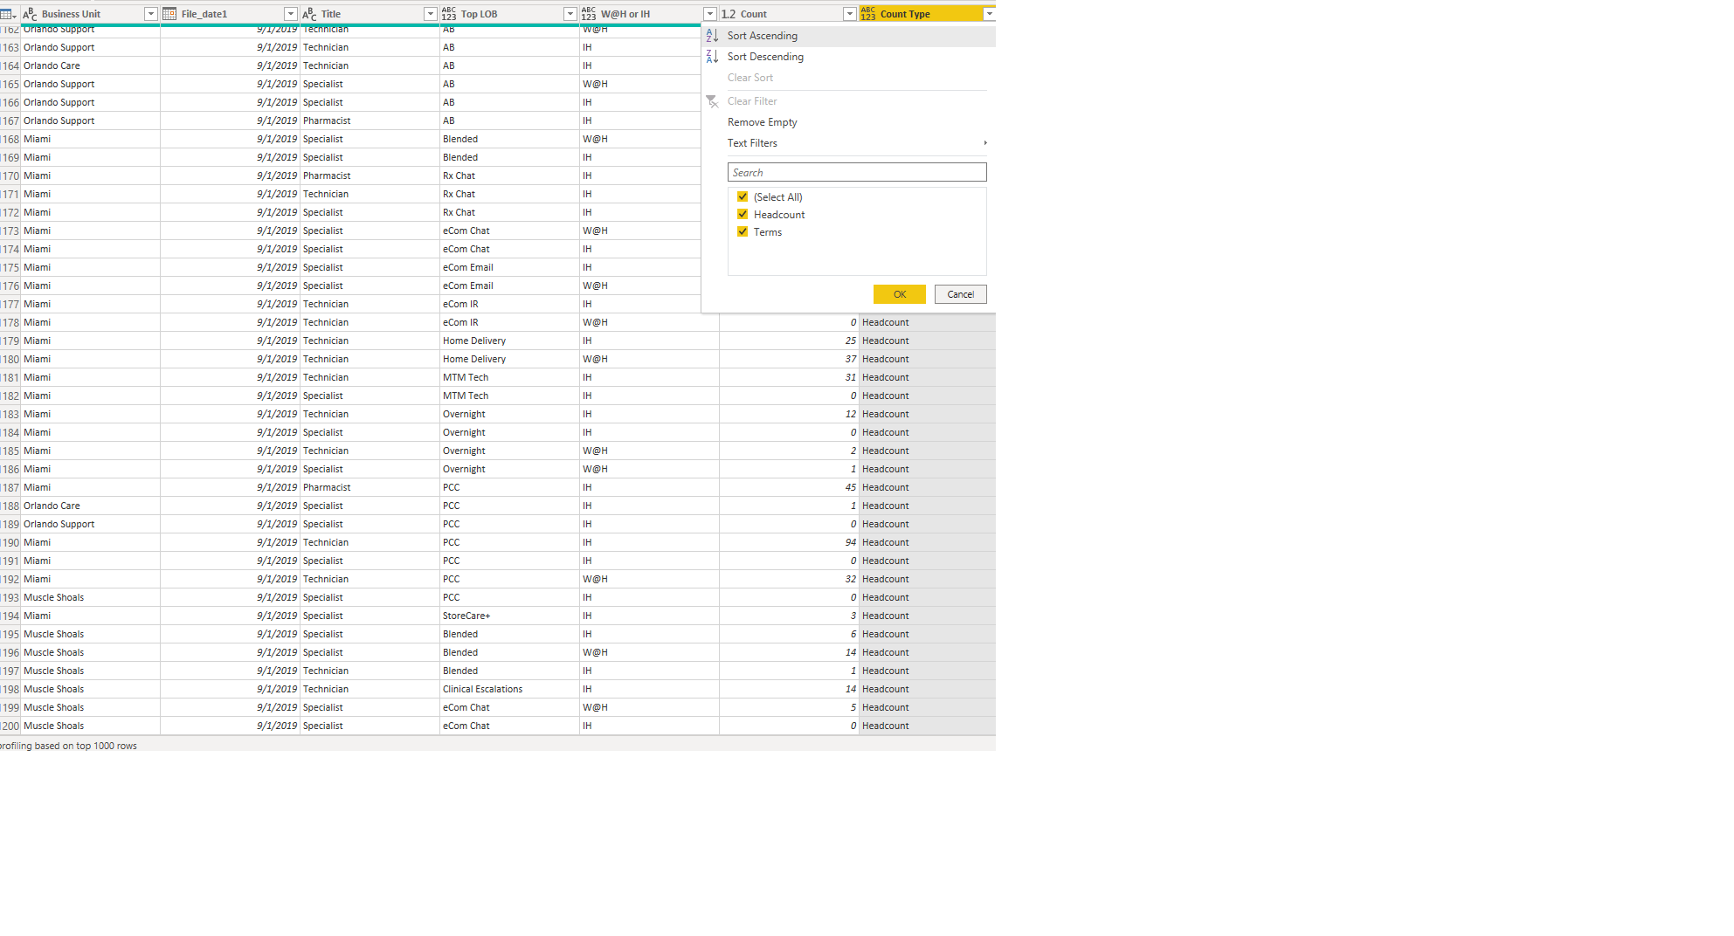The height and width of the screenshot is (936, 1734).
Task: Open the Count column filter dropdown
Action: click(x=850, y=14)
